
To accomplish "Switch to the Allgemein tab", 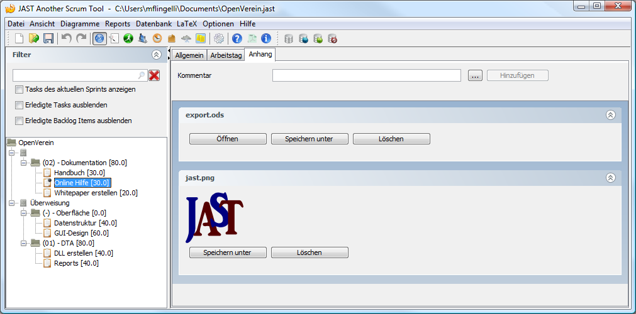I will tap(189, 55).
